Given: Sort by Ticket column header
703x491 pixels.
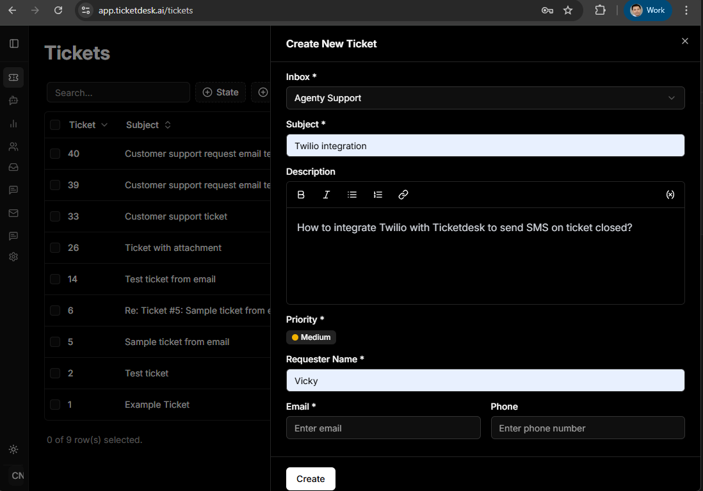Looking at the screenshot, I should (88, 125).
